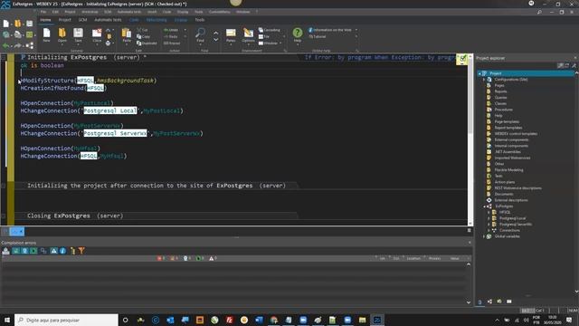Expand Configurations (Site) node in Project explorer
579x326 pixels.
pyautogui.click(x=484, y=80)
